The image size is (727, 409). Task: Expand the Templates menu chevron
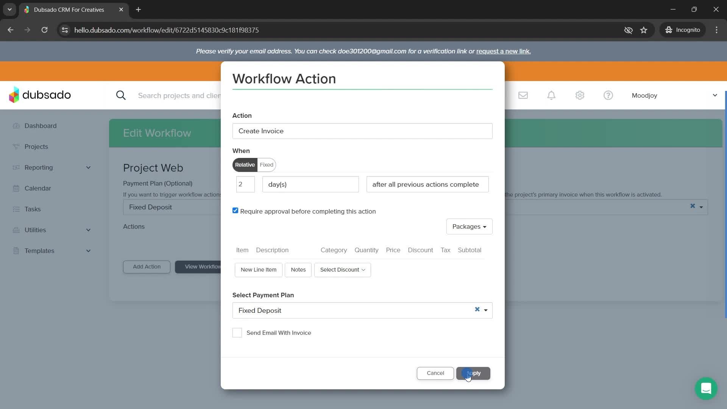click(88, 251)
